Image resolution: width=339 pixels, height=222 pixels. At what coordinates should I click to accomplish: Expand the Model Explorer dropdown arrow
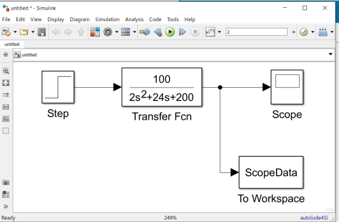134,32
